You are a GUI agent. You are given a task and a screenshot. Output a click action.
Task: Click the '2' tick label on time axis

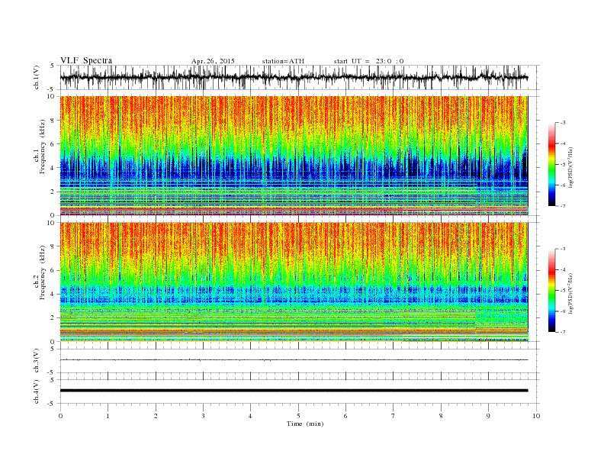[x=156, y=416]
